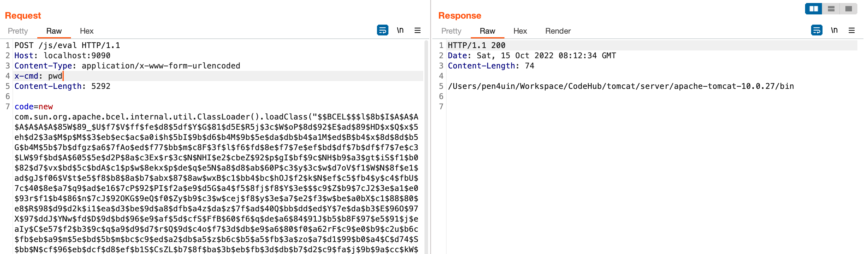This screenshot has height=254, width=864.
Task: Switch Request view to Raw tab
Action: pos(54,31)
